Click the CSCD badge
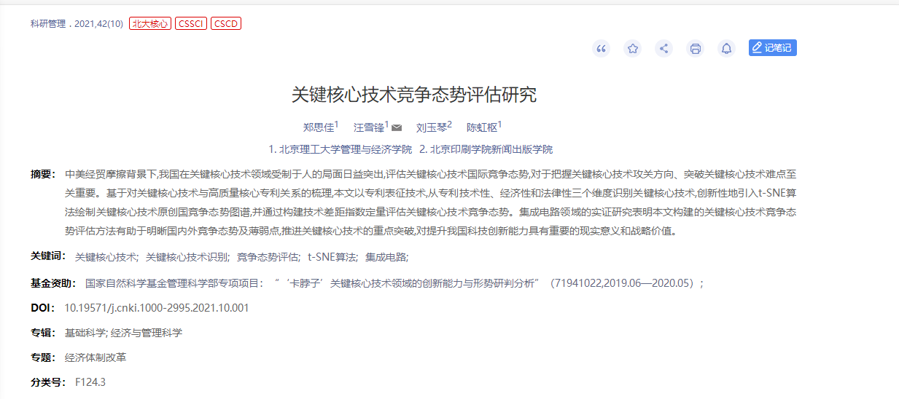Image resolution: width=899 pixels, height=399 pixels. tap(225, 24)
